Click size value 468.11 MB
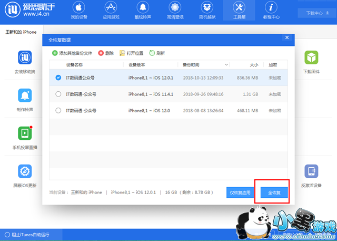Screen dimensions: 337x241 tap(247, 111)
